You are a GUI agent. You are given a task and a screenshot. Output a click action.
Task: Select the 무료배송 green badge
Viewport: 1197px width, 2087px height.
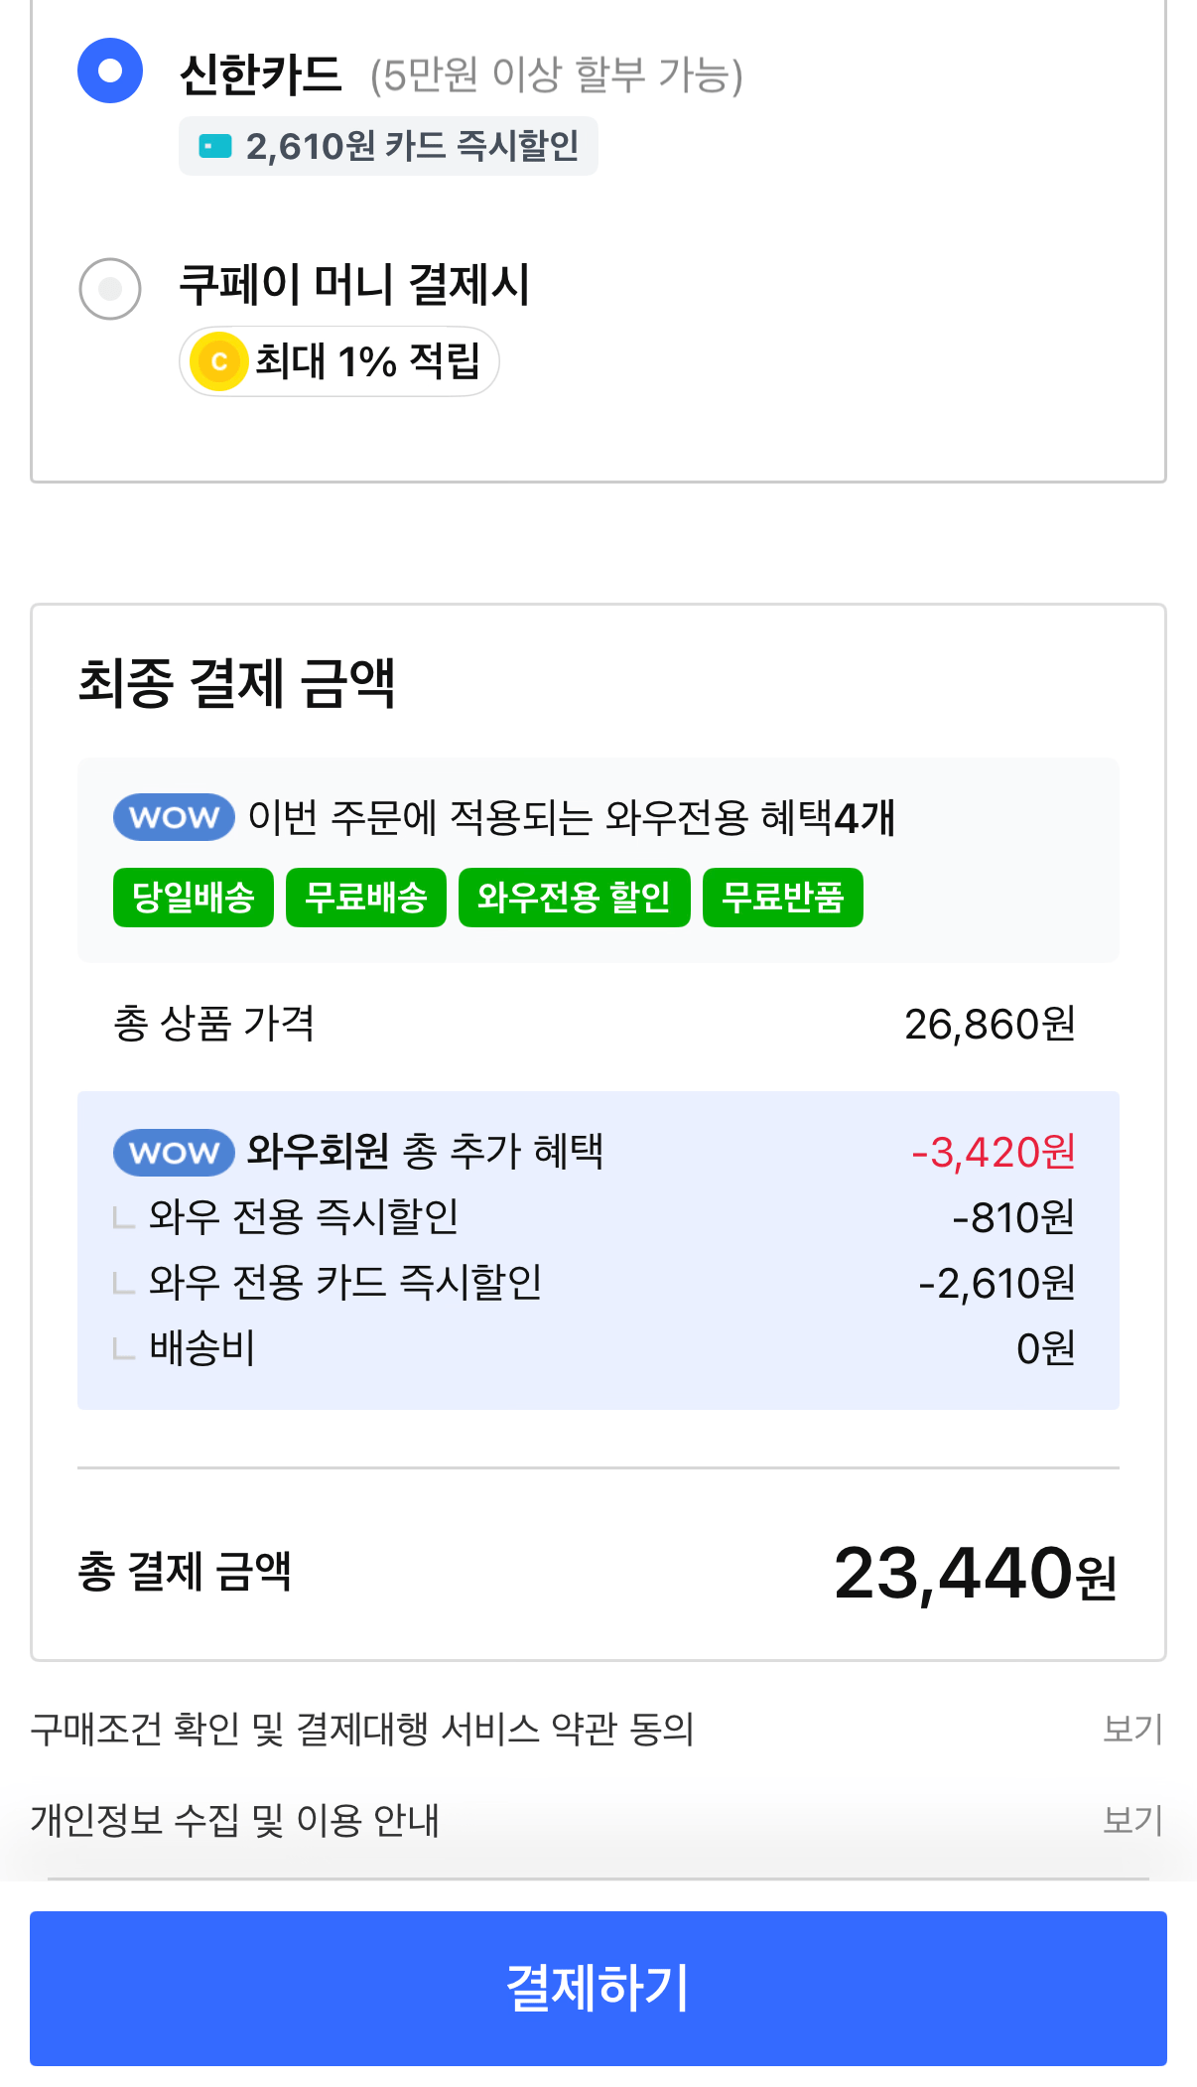pos(366,897)
